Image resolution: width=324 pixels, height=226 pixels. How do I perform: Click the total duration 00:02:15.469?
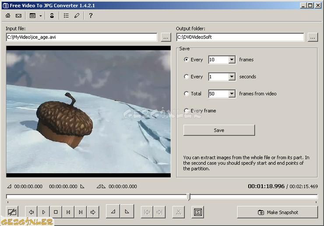coord(303,187)
